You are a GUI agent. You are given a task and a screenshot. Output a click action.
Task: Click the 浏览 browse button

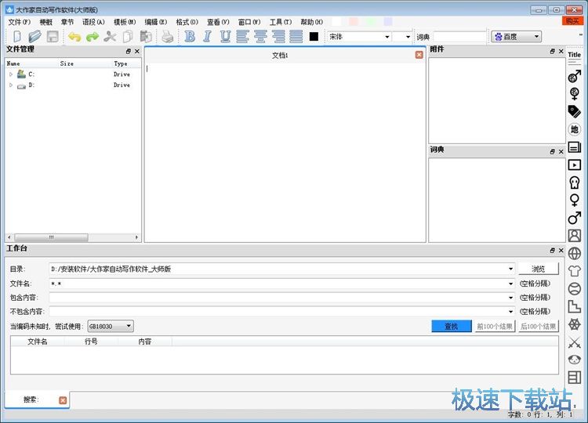click(538, 269)
